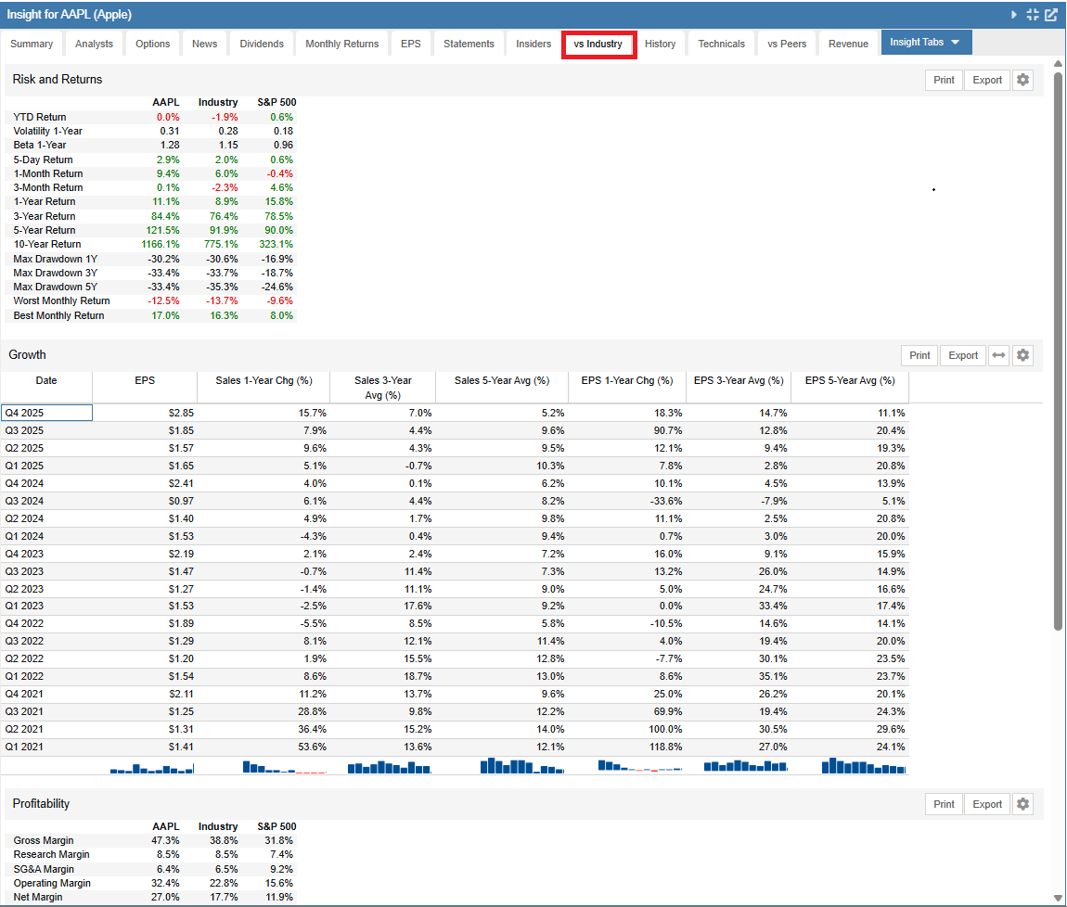Click the Profitability section heading
The width and height of the screenshot is (1067, 907).
[x=41, y=804]
